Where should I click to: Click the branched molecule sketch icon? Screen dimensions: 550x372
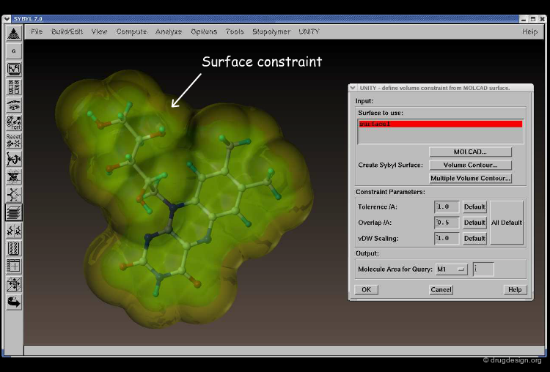14,194
